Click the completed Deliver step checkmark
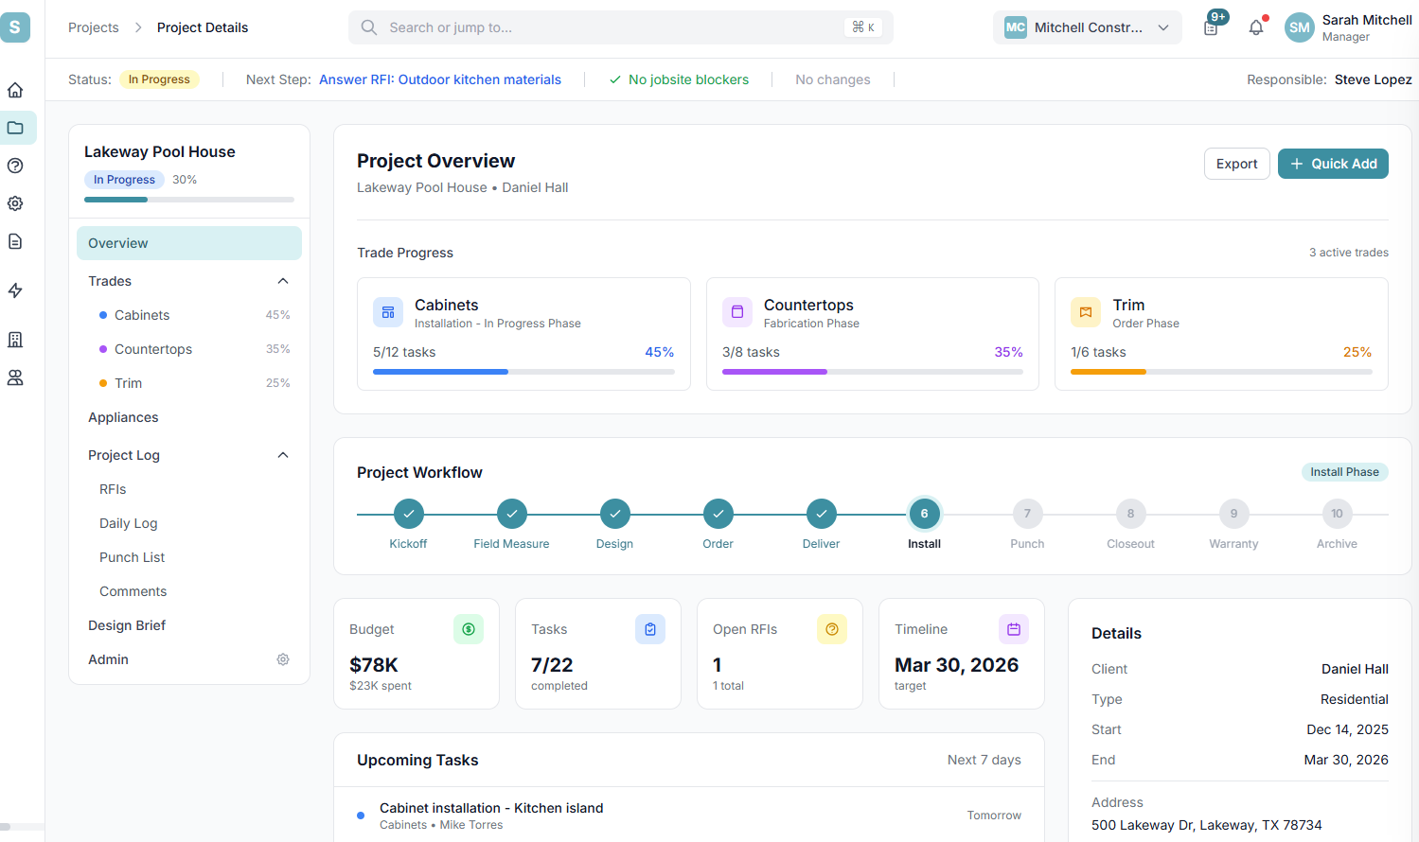This screenshot has height=842, width=1419. tap(821, 514)
